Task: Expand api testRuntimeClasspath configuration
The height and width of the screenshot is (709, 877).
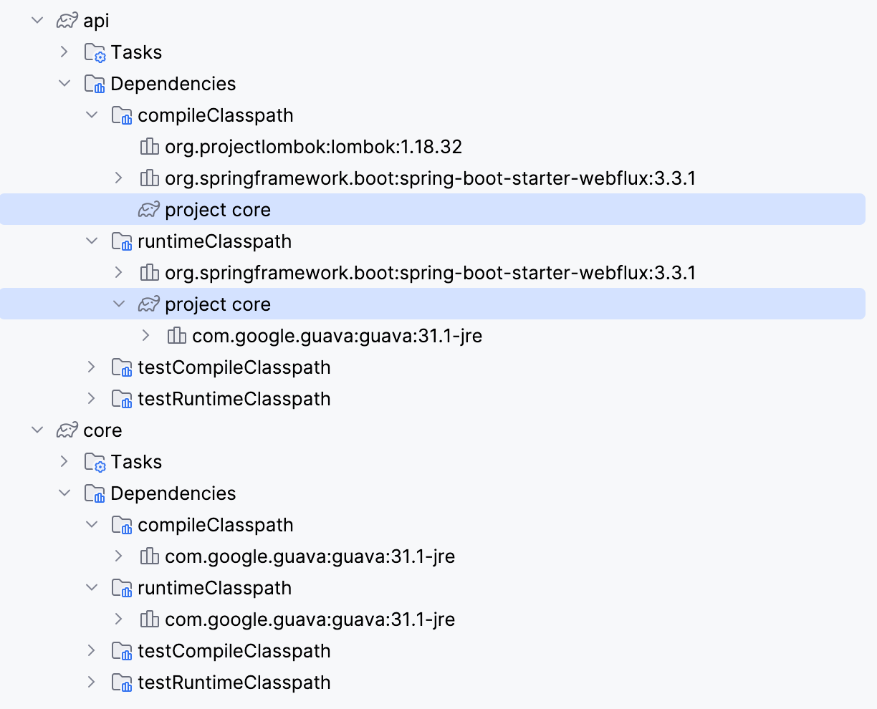Action: 92,399
